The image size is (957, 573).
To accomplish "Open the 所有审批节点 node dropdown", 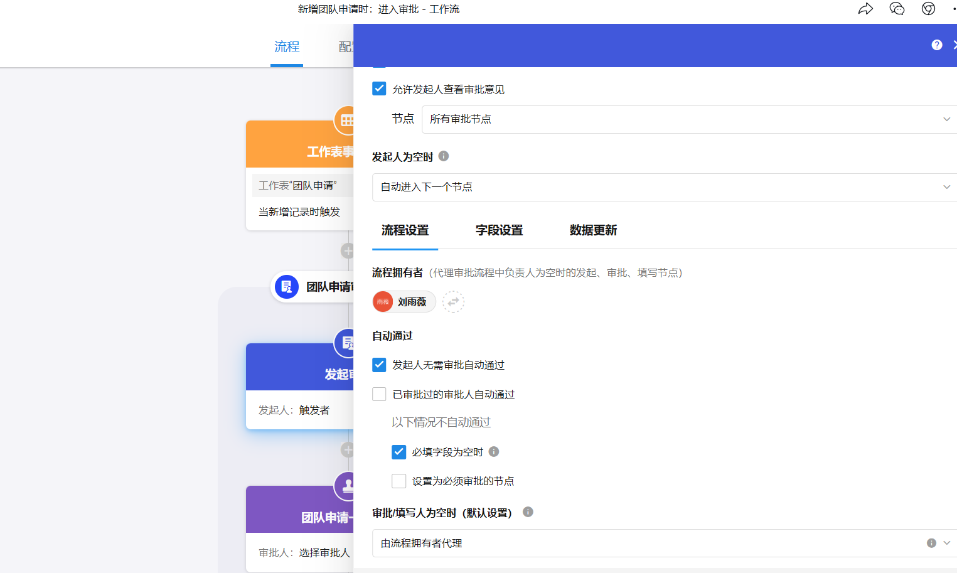I will click(x=688, y=119).
